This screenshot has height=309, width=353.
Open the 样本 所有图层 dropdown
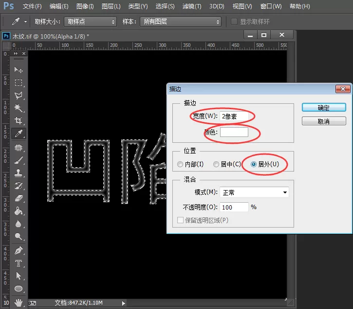pos(181,21)
